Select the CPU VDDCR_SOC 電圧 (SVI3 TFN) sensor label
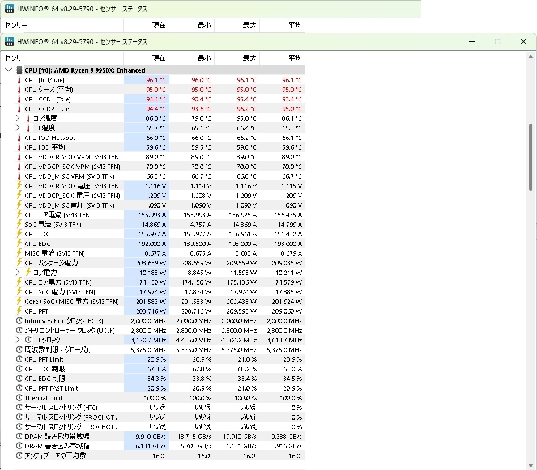The width and height of the screenshot is (537, 470). 73,196
